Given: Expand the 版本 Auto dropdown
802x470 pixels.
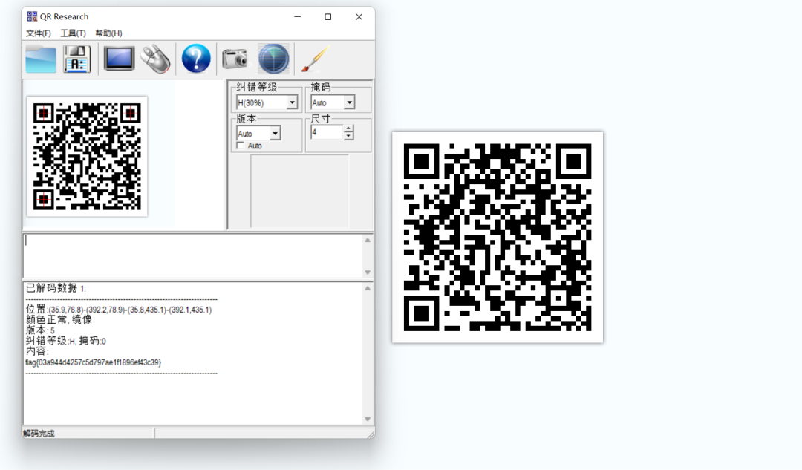Looking at the screenshot, I should pyautogui.click(x=276, y=134).
